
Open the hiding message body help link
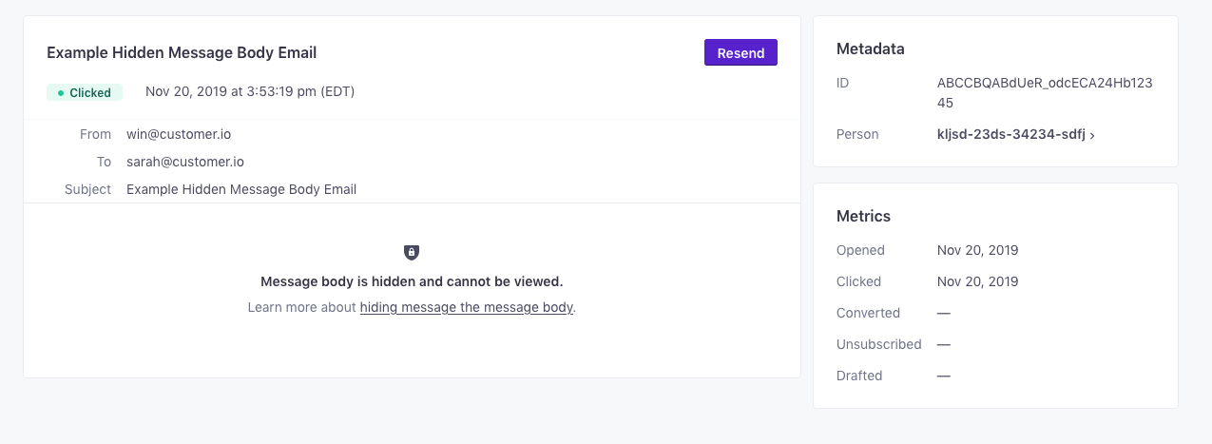tap(466, 307)
